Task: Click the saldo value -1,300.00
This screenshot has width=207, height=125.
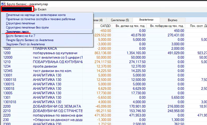Action: [x=104, y=120]
